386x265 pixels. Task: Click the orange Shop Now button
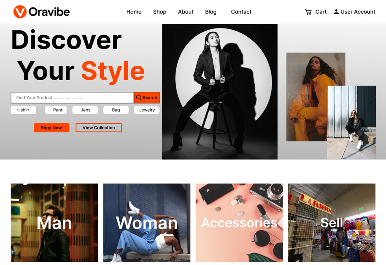(x=51, y=128)
